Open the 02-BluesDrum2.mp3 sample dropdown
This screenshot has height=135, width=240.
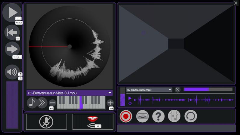click(x=149, y=90)
